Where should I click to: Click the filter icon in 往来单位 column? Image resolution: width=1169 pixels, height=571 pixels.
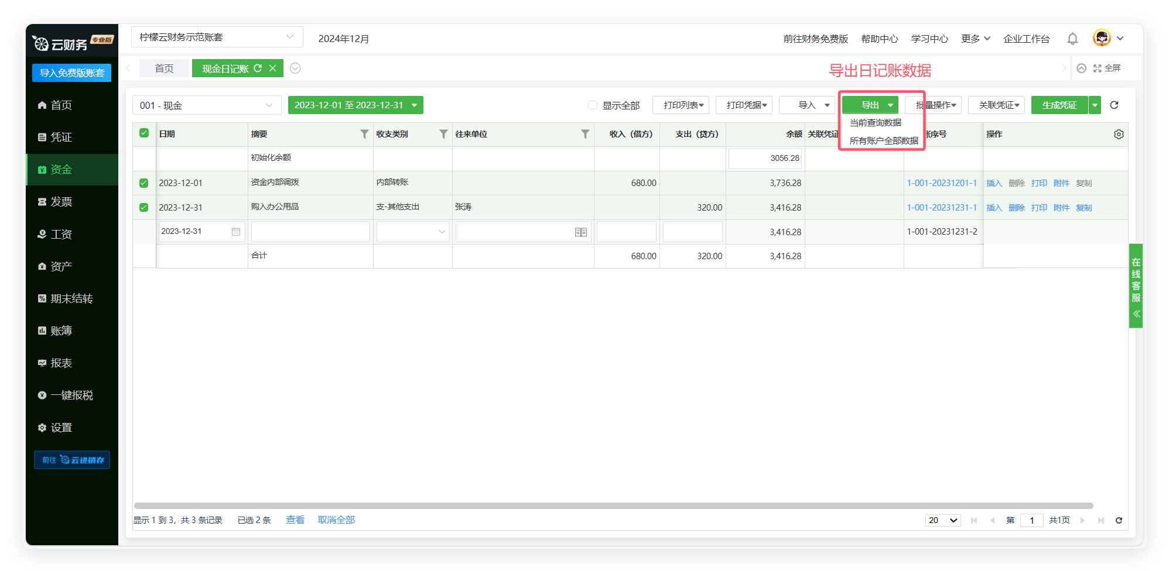coord(584,134)
